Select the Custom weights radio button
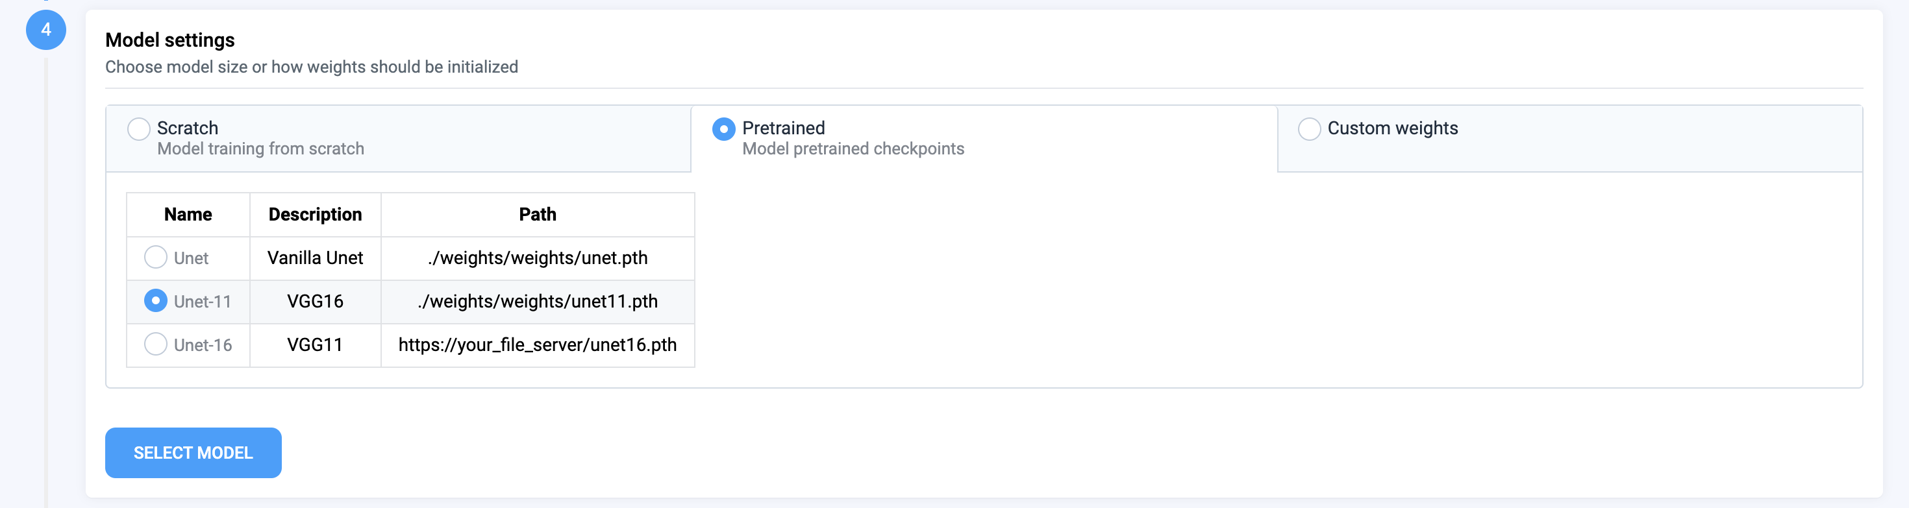The image size is (1909, 508). pos(1309,129)
